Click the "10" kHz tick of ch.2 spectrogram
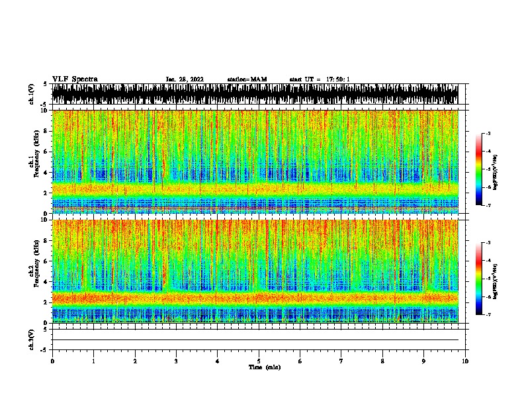Screen dimensions: 524x405 click(x=45, y=220)
